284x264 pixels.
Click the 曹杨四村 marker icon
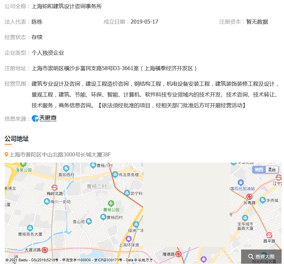103,217
